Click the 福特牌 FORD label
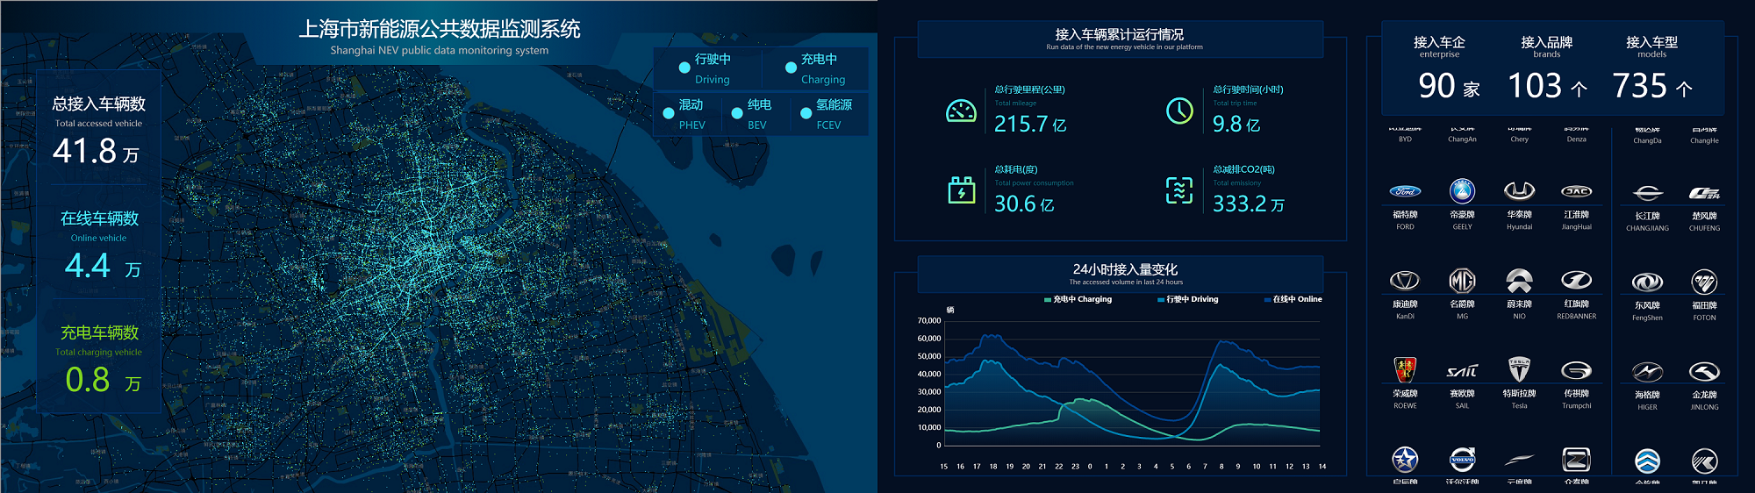 click(x=1405, y=215)
